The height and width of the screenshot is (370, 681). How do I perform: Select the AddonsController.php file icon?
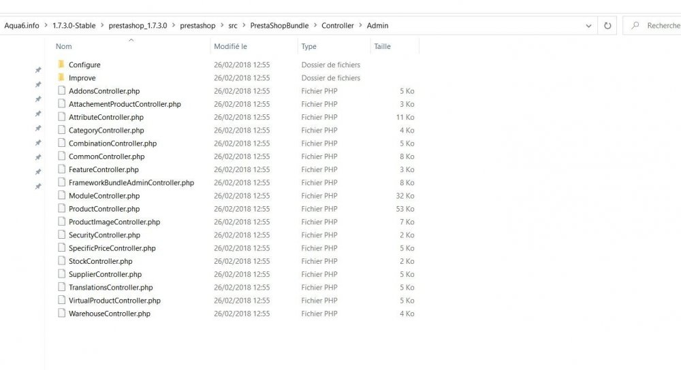coord(62,90)
